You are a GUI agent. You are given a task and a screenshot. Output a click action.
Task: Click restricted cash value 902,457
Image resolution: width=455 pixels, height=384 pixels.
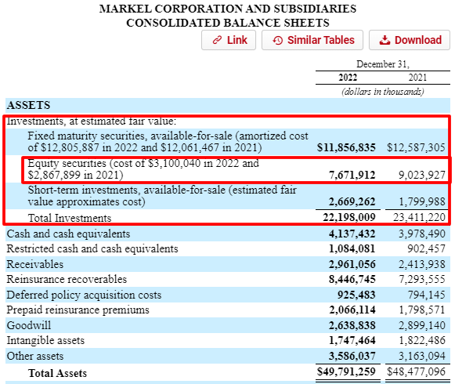tap(426, 249)
